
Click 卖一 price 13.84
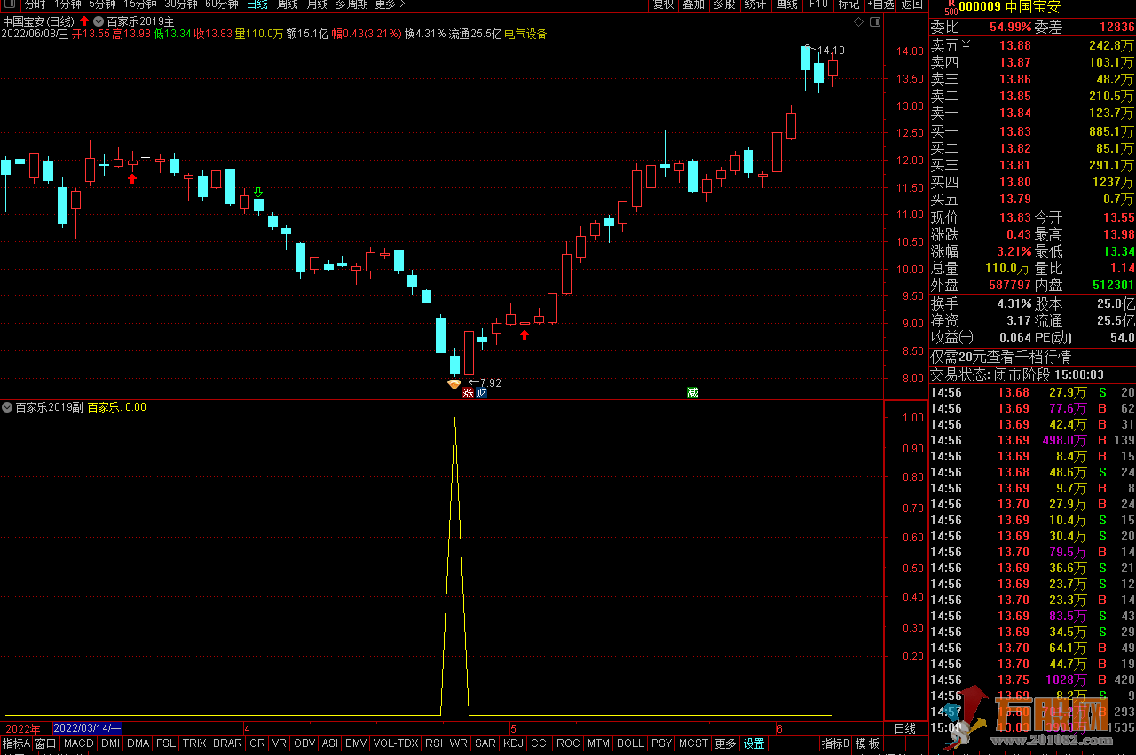pyautogui.click(x=1015, y=113)
